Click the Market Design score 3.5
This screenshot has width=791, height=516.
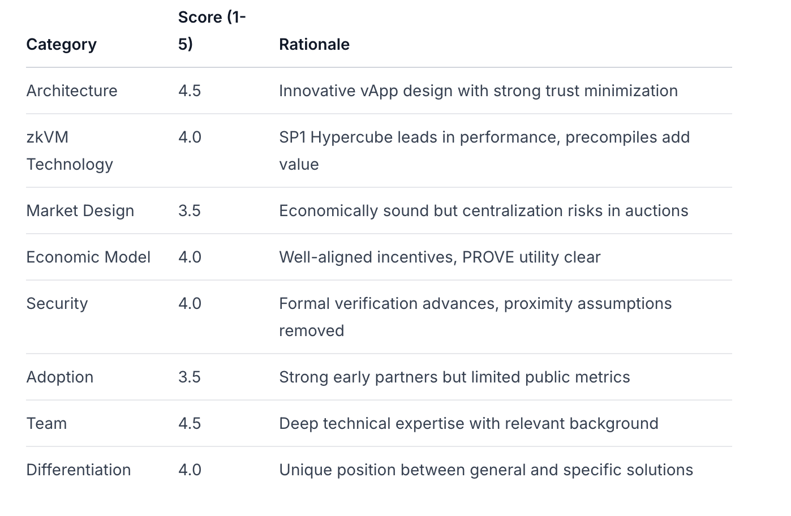[x=190, y=210]
